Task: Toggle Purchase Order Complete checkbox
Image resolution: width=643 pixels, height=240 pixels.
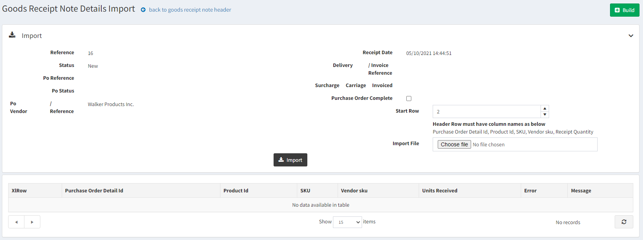Action: [x=409, y=98]
